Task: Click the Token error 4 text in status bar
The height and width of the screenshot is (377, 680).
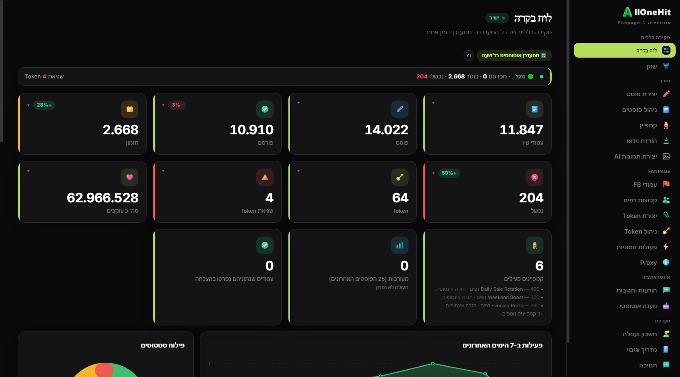Action: 44,76
